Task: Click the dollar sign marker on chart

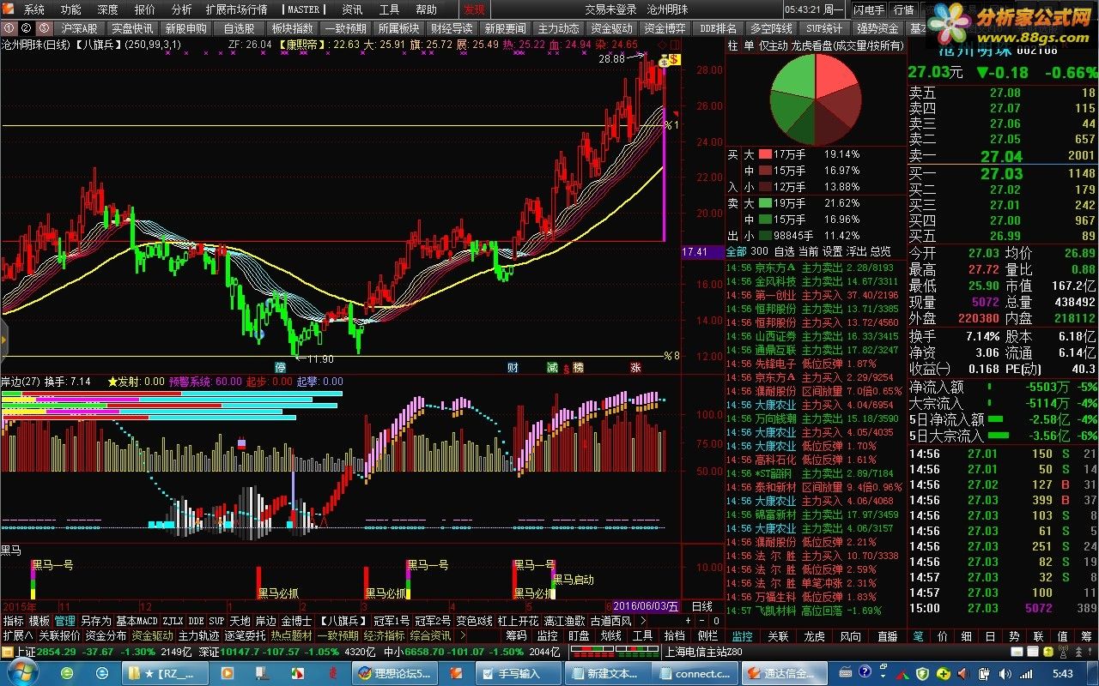Action: pyautogui.click(x=676, y=59)
